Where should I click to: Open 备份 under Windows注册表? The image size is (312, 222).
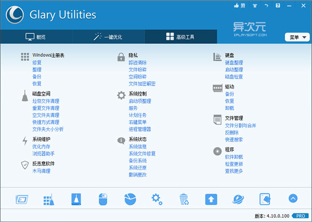click(x=37, y=76)
